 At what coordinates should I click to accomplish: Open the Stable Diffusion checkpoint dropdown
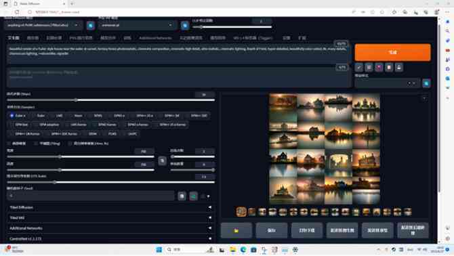click(x=43, y=26)
